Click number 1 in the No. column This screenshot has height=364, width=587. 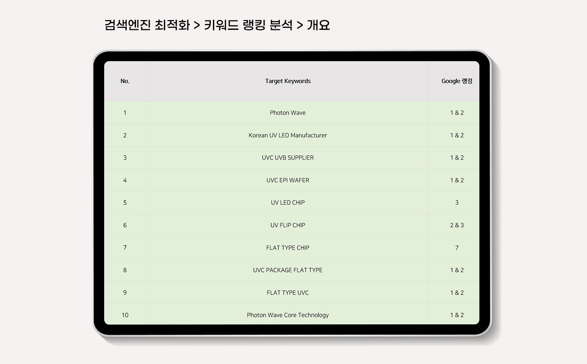(125, 113)
